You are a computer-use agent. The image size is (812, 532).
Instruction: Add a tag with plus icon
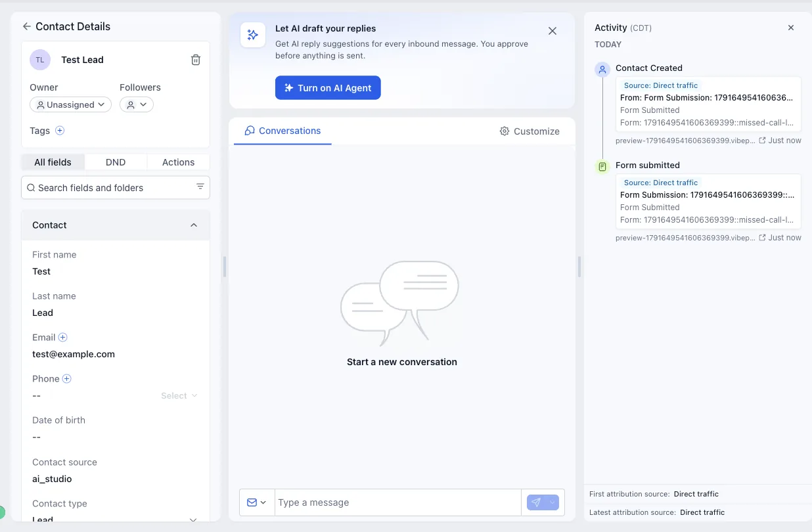pyautogui.click(x=60, y=131)
